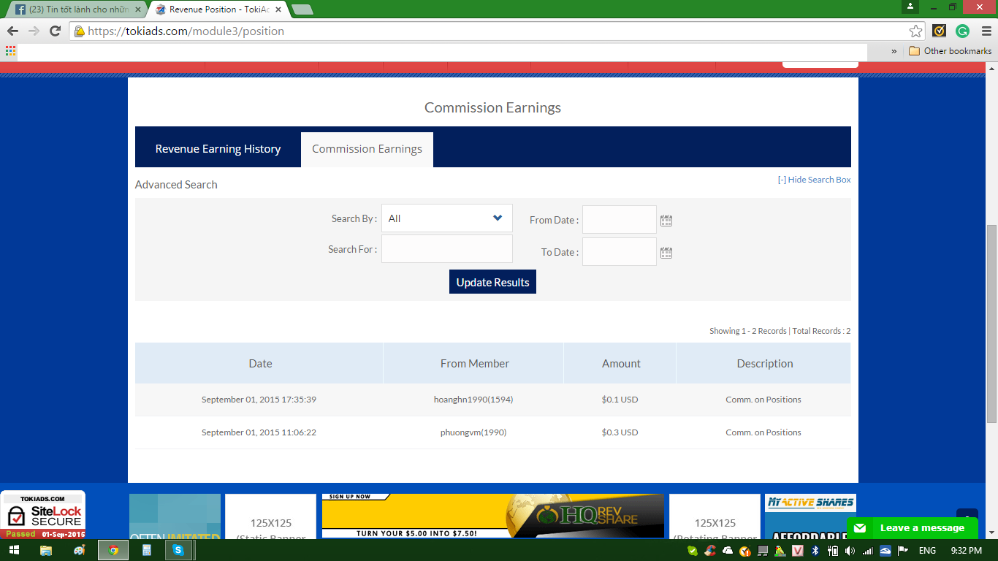Select the $0.1 USD amount cell
The image size is (998, 561).
[620, 400]
